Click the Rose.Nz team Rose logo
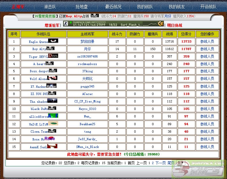Image resolution: width=227 pixels, height=179 pixels. coord(49,139)
